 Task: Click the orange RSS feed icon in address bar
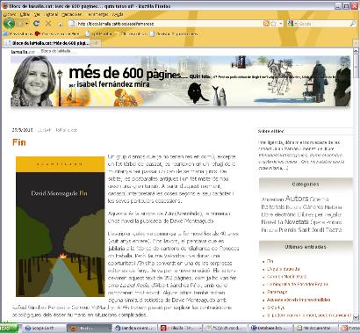[266, 24]
